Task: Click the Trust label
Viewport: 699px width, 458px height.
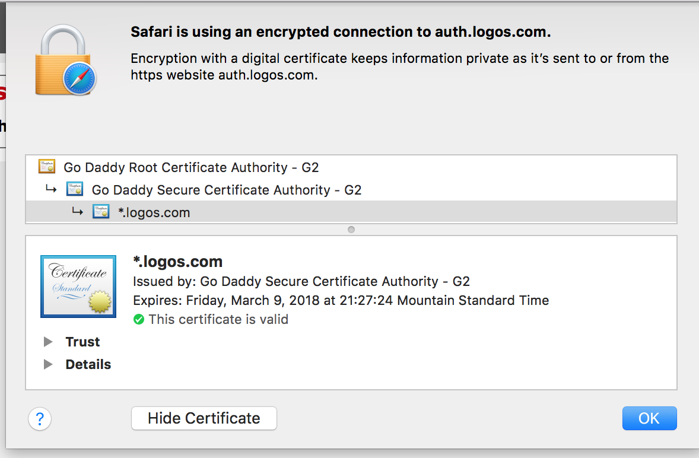Action: pyautogui.click(x=82, y=342)
